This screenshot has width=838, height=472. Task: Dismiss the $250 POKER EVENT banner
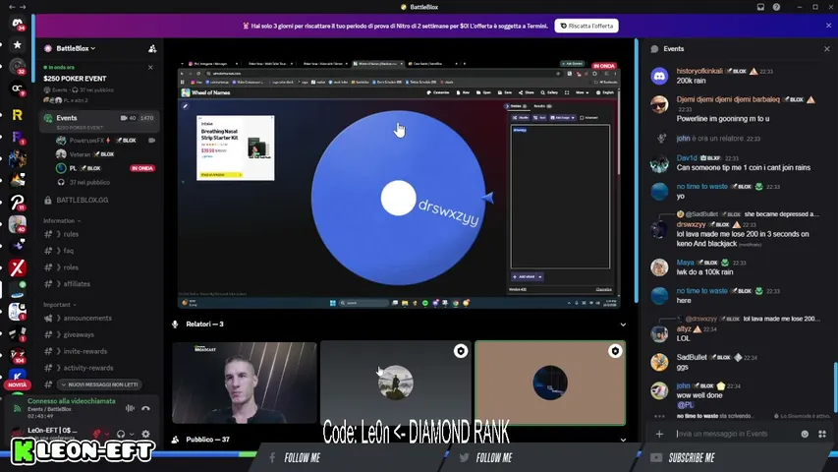click(150, 68)
